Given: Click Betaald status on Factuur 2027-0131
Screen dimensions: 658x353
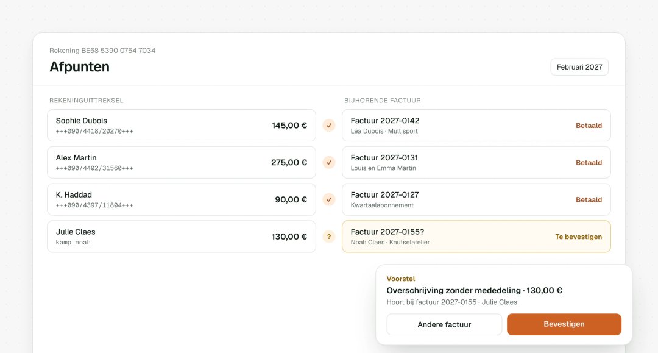Looking at the screenshot, I should 589,162.
